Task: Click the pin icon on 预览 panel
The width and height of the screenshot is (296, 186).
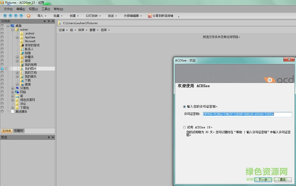Action: point(49,137)
